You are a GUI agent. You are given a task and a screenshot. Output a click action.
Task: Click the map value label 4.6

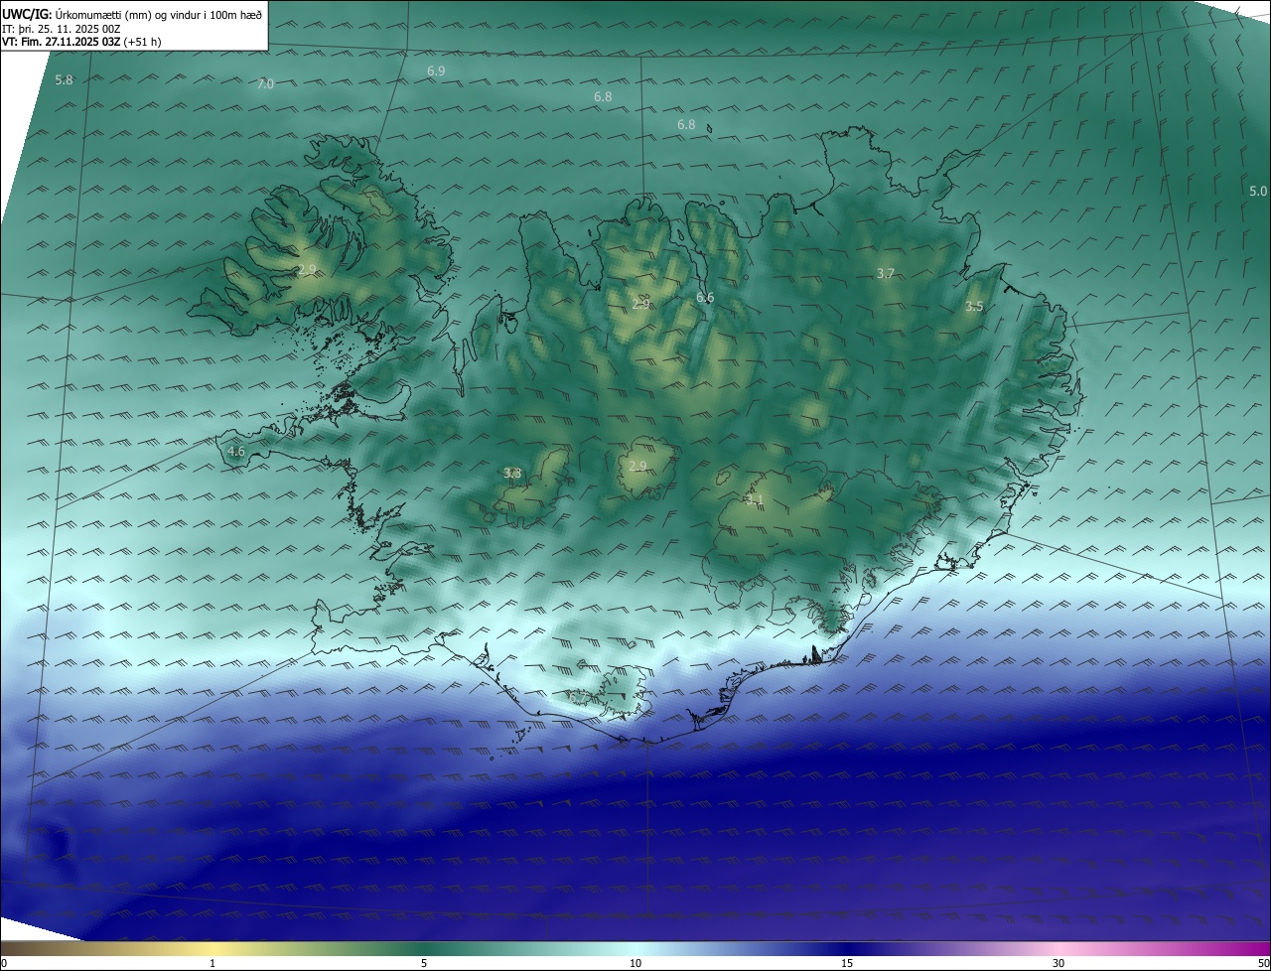point(236,451)
